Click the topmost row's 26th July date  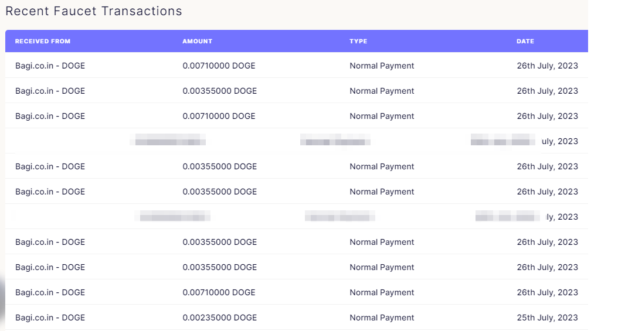coord(547,66)
